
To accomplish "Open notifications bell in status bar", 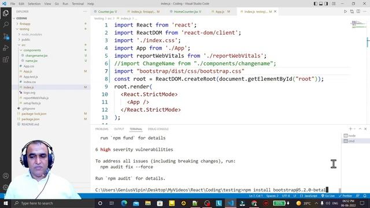I will click(x=365, y=196).
